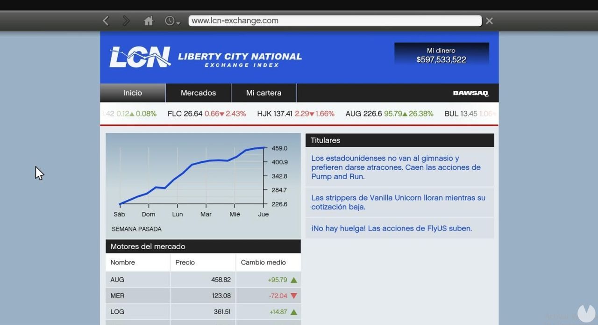This screenshot has width=598, height=325.
Task: Select the MER stock row name
Action: (117, 296)
